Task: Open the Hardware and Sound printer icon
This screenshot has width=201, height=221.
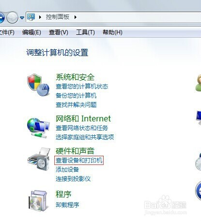Action: [39, 159]
